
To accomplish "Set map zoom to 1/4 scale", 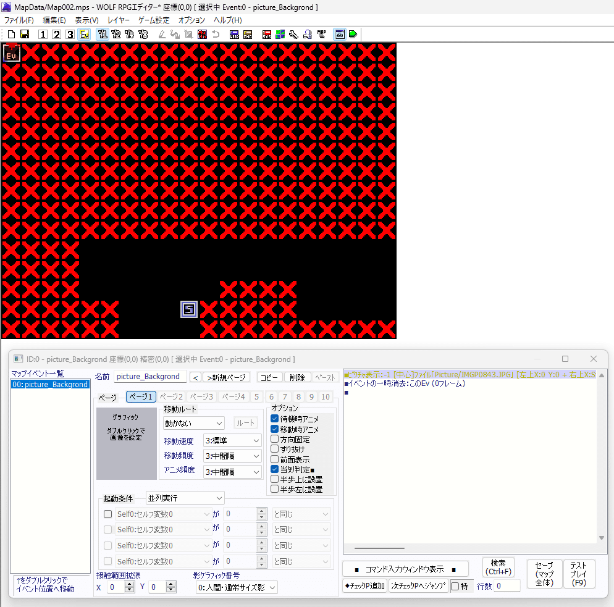I will pyautogui.click(x=129, y=35).
